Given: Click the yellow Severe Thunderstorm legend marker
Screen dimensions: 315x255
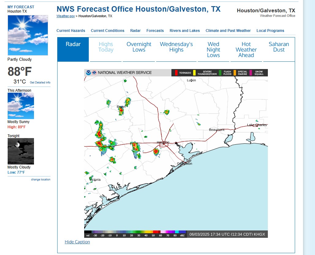Looking at the screenshot, I should (x=194, y=73).
